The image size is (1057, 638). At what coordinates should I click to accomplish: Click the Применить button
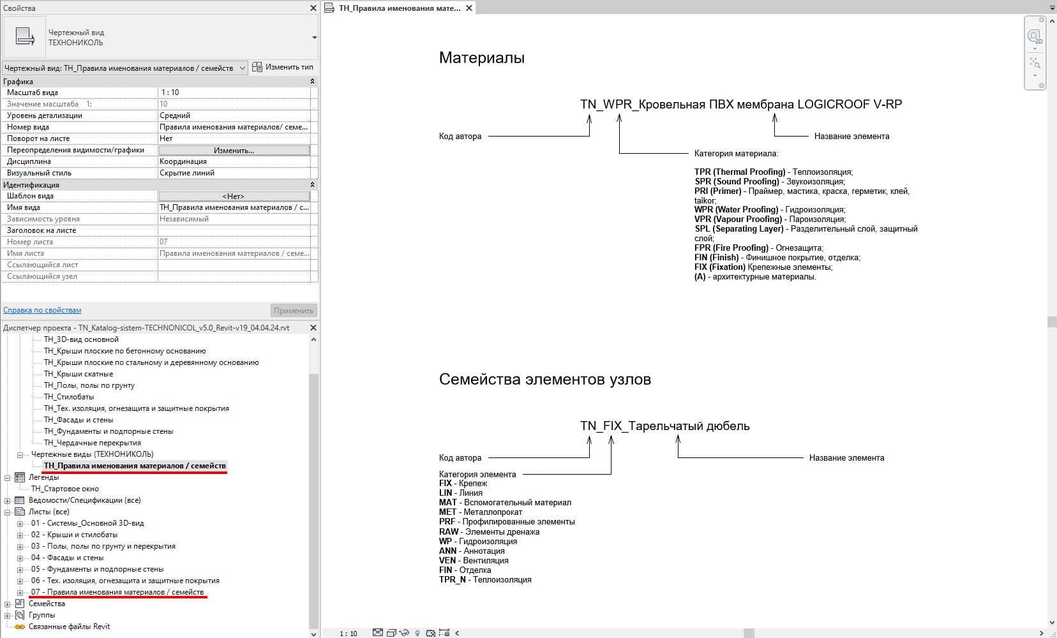[294, 309]
